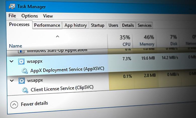Click the Client License Service gear icon
The image size is (196, 118).
25,90
